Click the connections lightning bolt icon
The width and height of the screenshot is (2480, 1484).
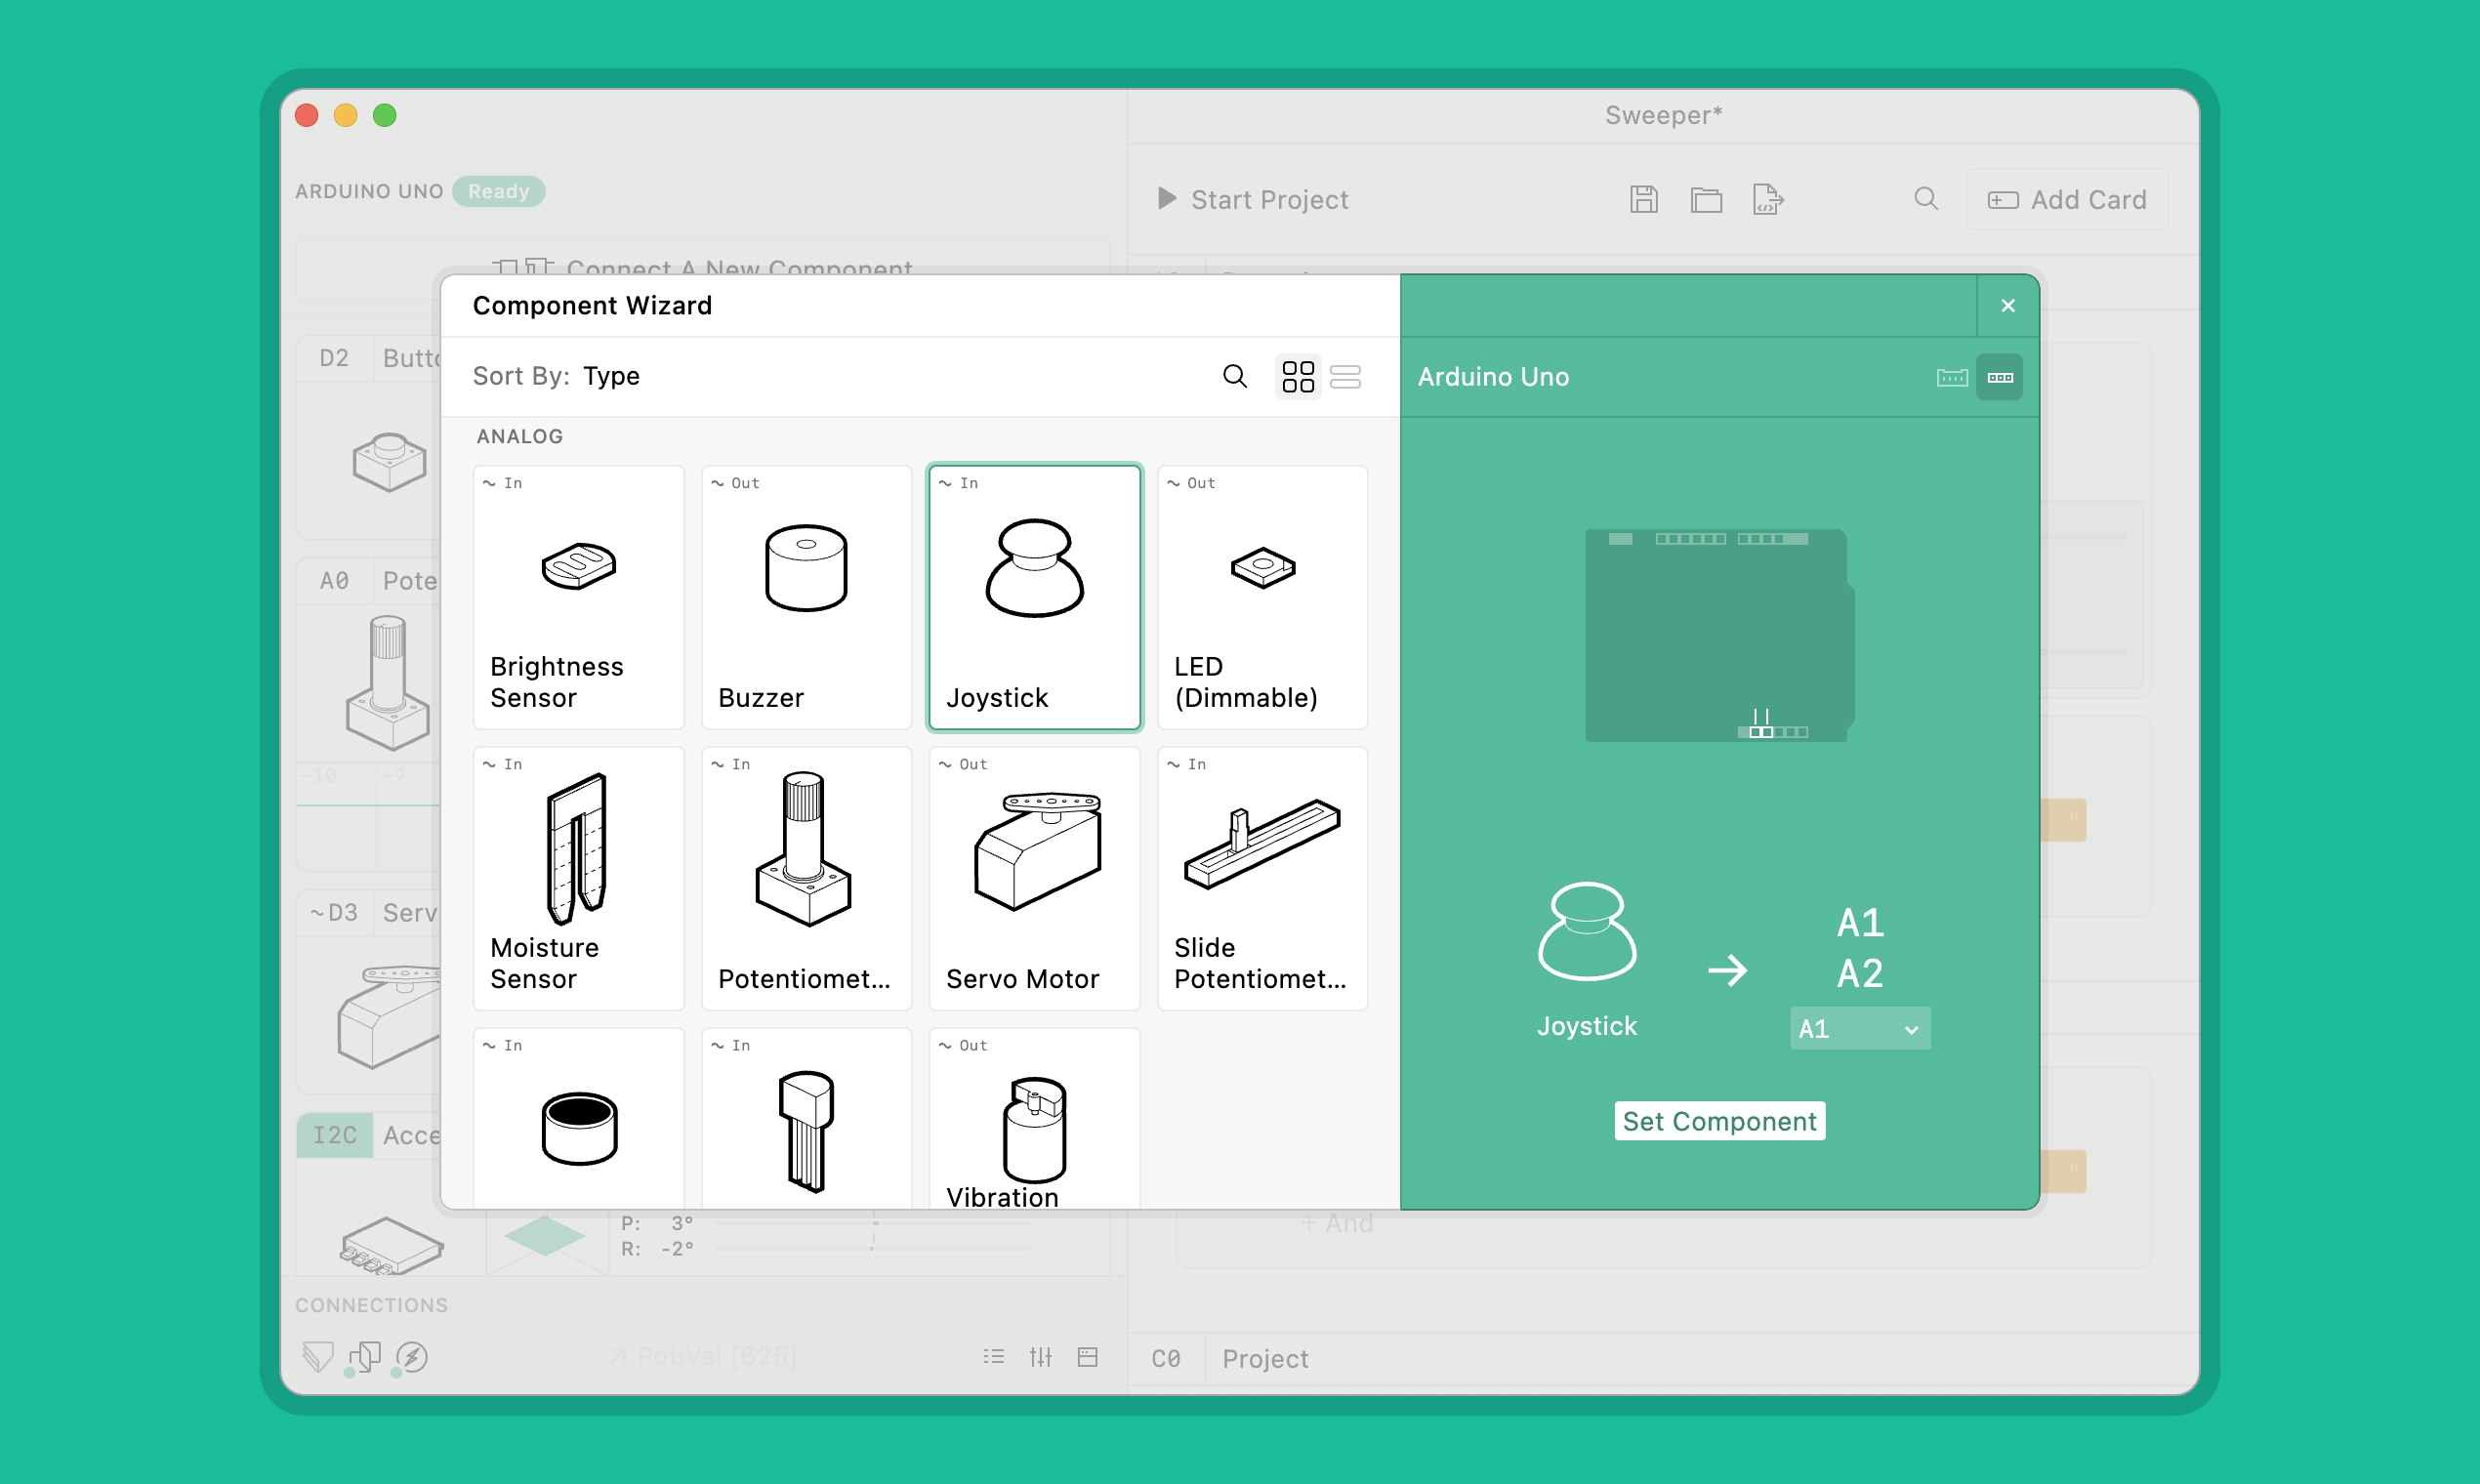(411, 1357)
